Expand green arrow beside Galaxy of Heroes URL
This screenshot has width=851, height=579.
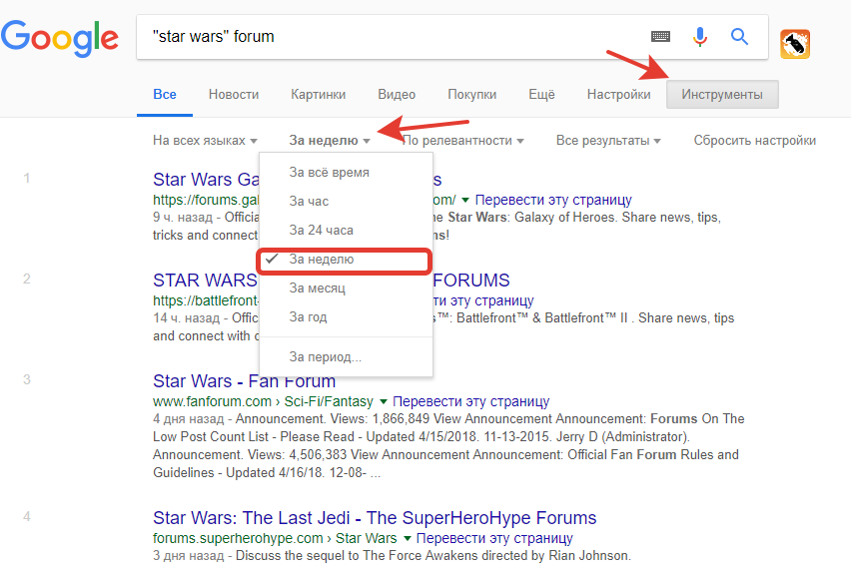click(465, 200)
